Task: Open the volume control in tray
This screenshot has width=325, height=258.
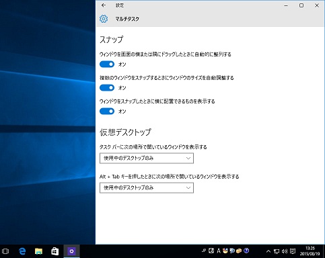Action: [x=285, y=251]
